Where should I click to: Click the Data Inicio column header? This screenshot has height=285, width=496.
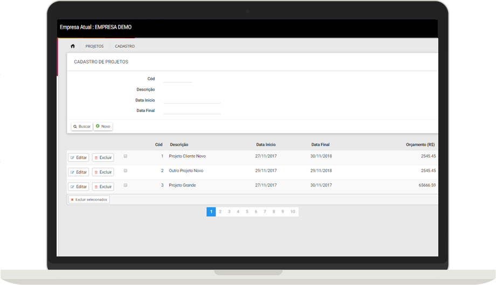point(266,144)
